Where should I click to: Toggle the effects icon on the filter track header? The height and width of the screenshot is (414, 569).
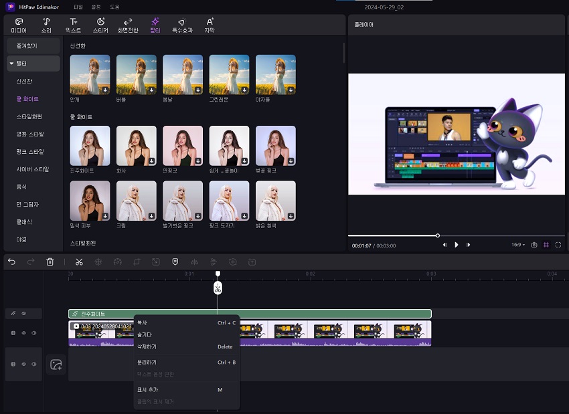(x=13, y=314)
